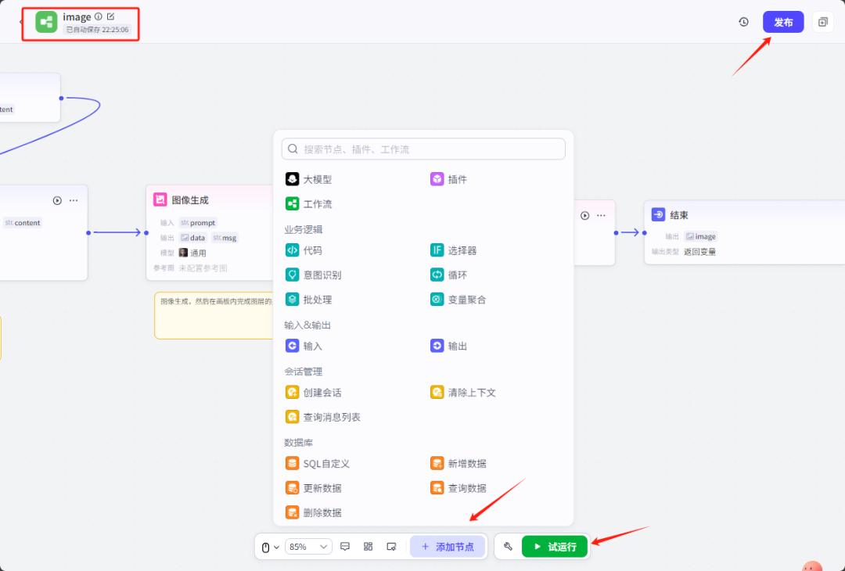Insert a 选择器 (Selector) node
845x571 pixels.
[464, 250]
